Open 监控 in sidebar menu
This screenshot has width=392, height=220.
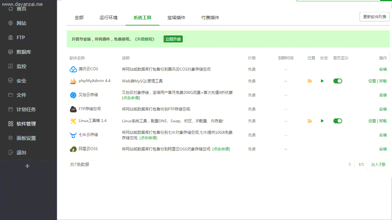click(21, 66)
